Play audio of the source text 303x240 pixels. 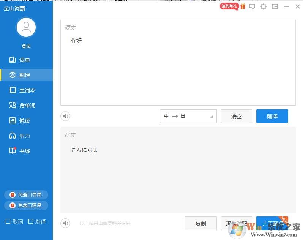coord(65,116)
